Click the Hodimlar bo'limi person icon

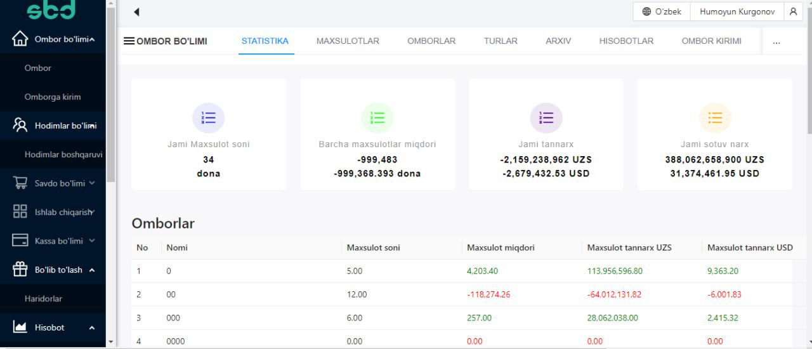20,125
